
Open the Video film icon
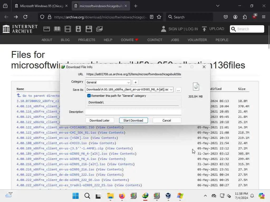pyautogui.click(x=68, y=29)
